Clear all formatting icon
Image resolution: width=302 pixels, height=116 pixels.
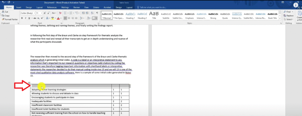(x=60, y=13)
